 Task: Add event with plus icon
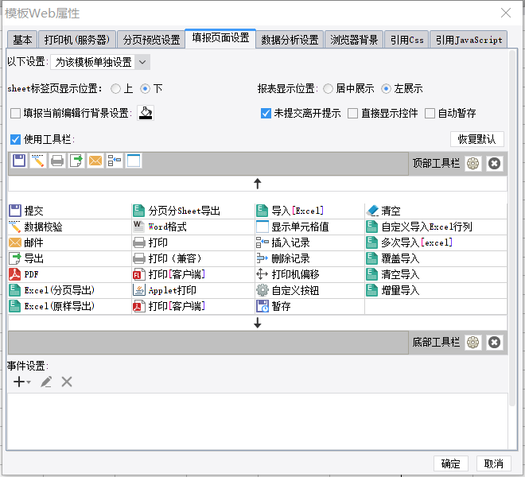19,382
